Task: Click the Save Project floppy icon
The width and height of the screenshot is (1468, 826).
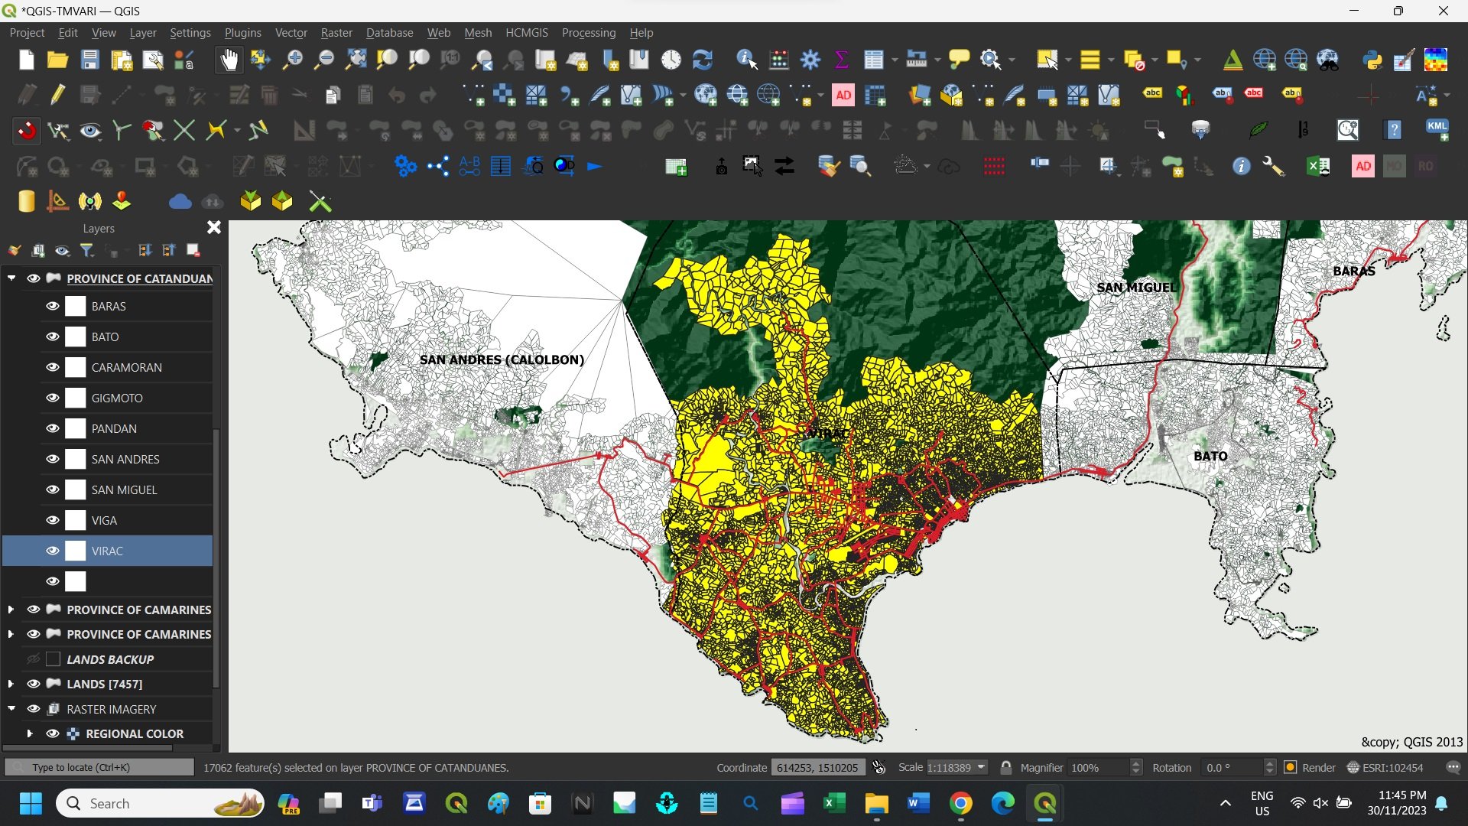Action: coord(90,60)
